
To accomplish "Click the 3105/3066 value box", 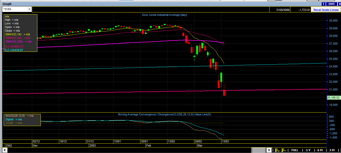I will click(279, 10).
